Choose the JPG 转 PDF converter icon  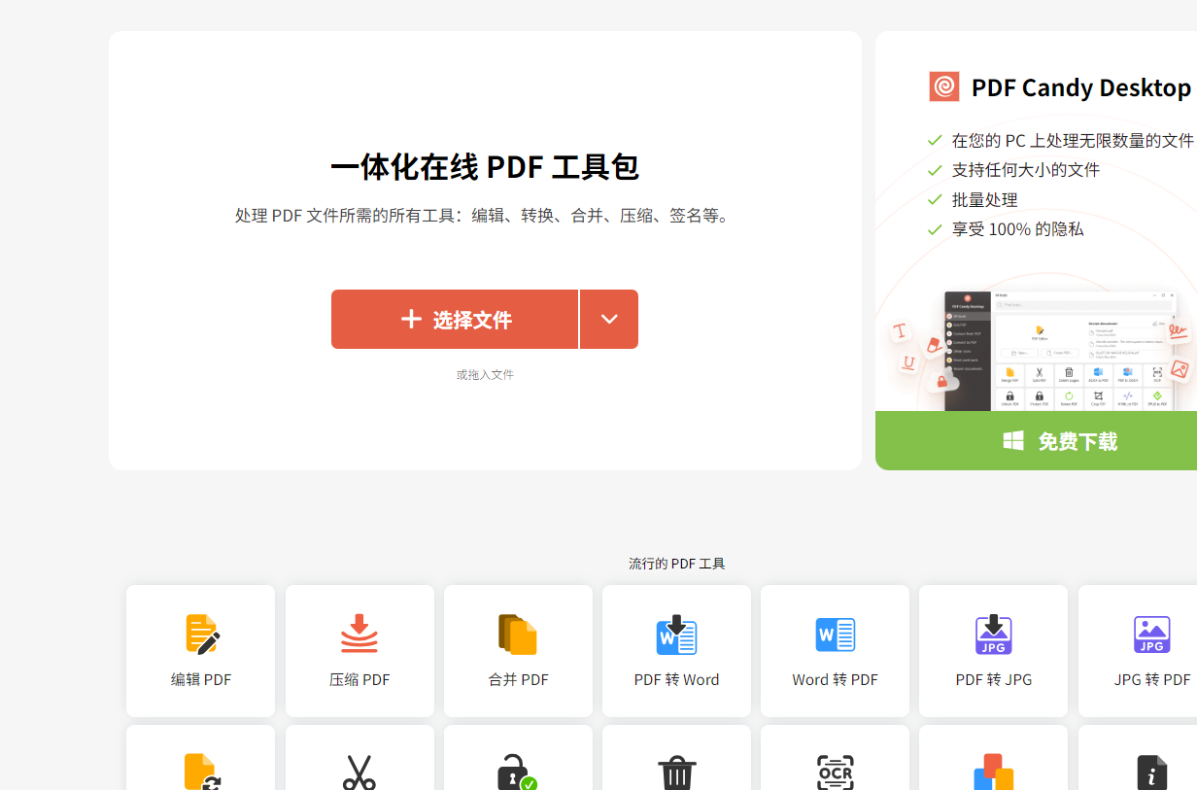(x=1151, y=635)
